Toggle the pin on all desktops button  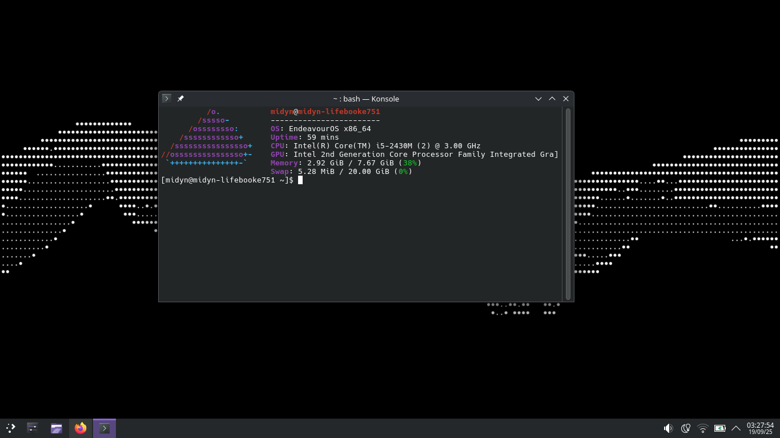point(180,99)
